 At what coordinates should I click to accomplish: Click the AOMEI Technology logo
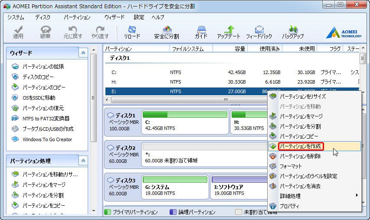point(344,32)
